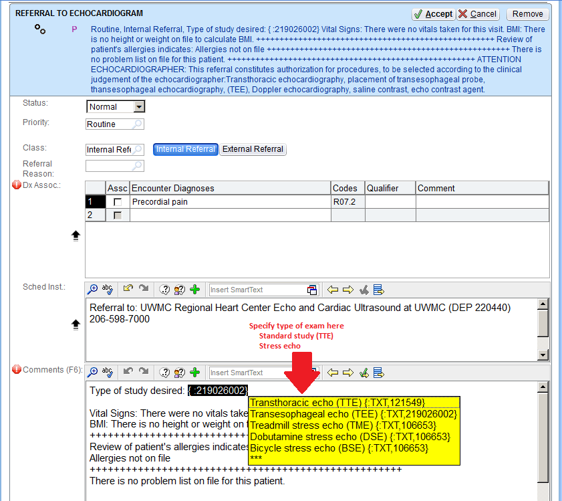Choose Transesophageal echo (TEE) from list
The width and height of the screenshot is (562, 501).
354,414
